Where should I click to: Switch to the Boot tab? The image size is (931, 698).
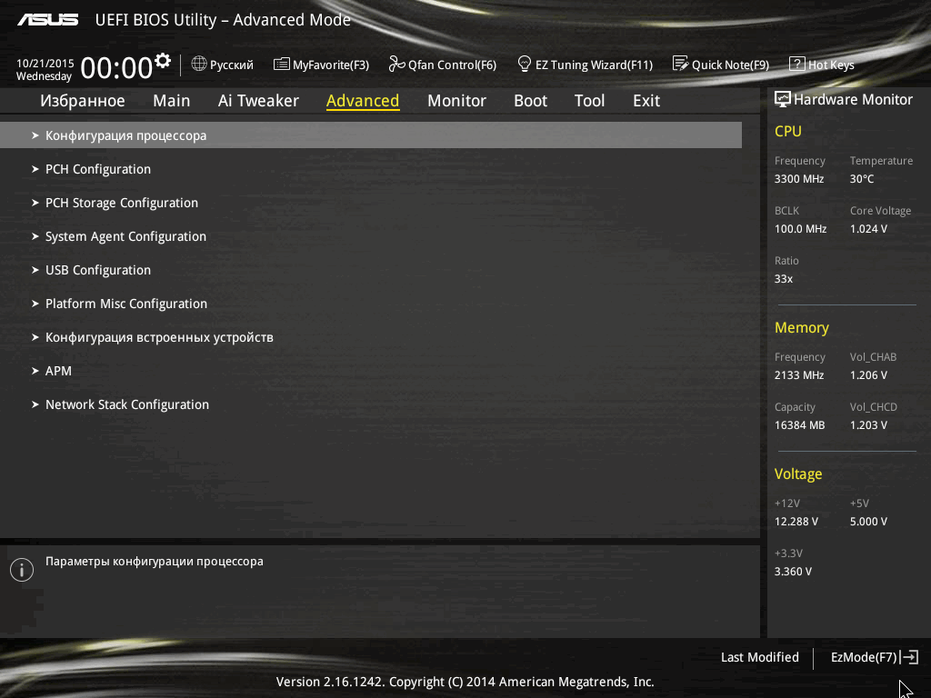coord(530,101)
